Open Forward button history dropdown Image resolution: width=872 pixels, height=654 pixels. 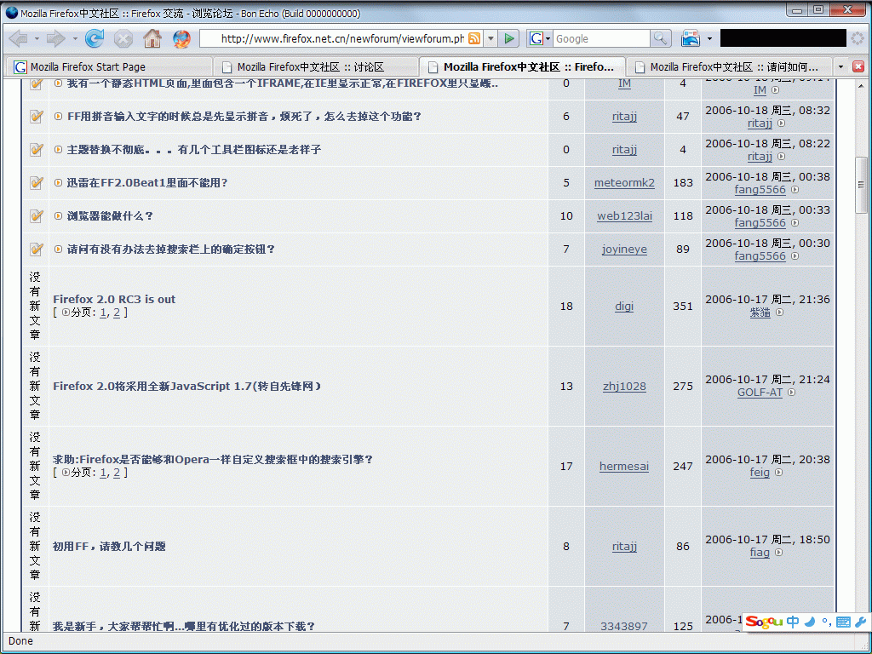pyautogui.click(x=75, y=39)
